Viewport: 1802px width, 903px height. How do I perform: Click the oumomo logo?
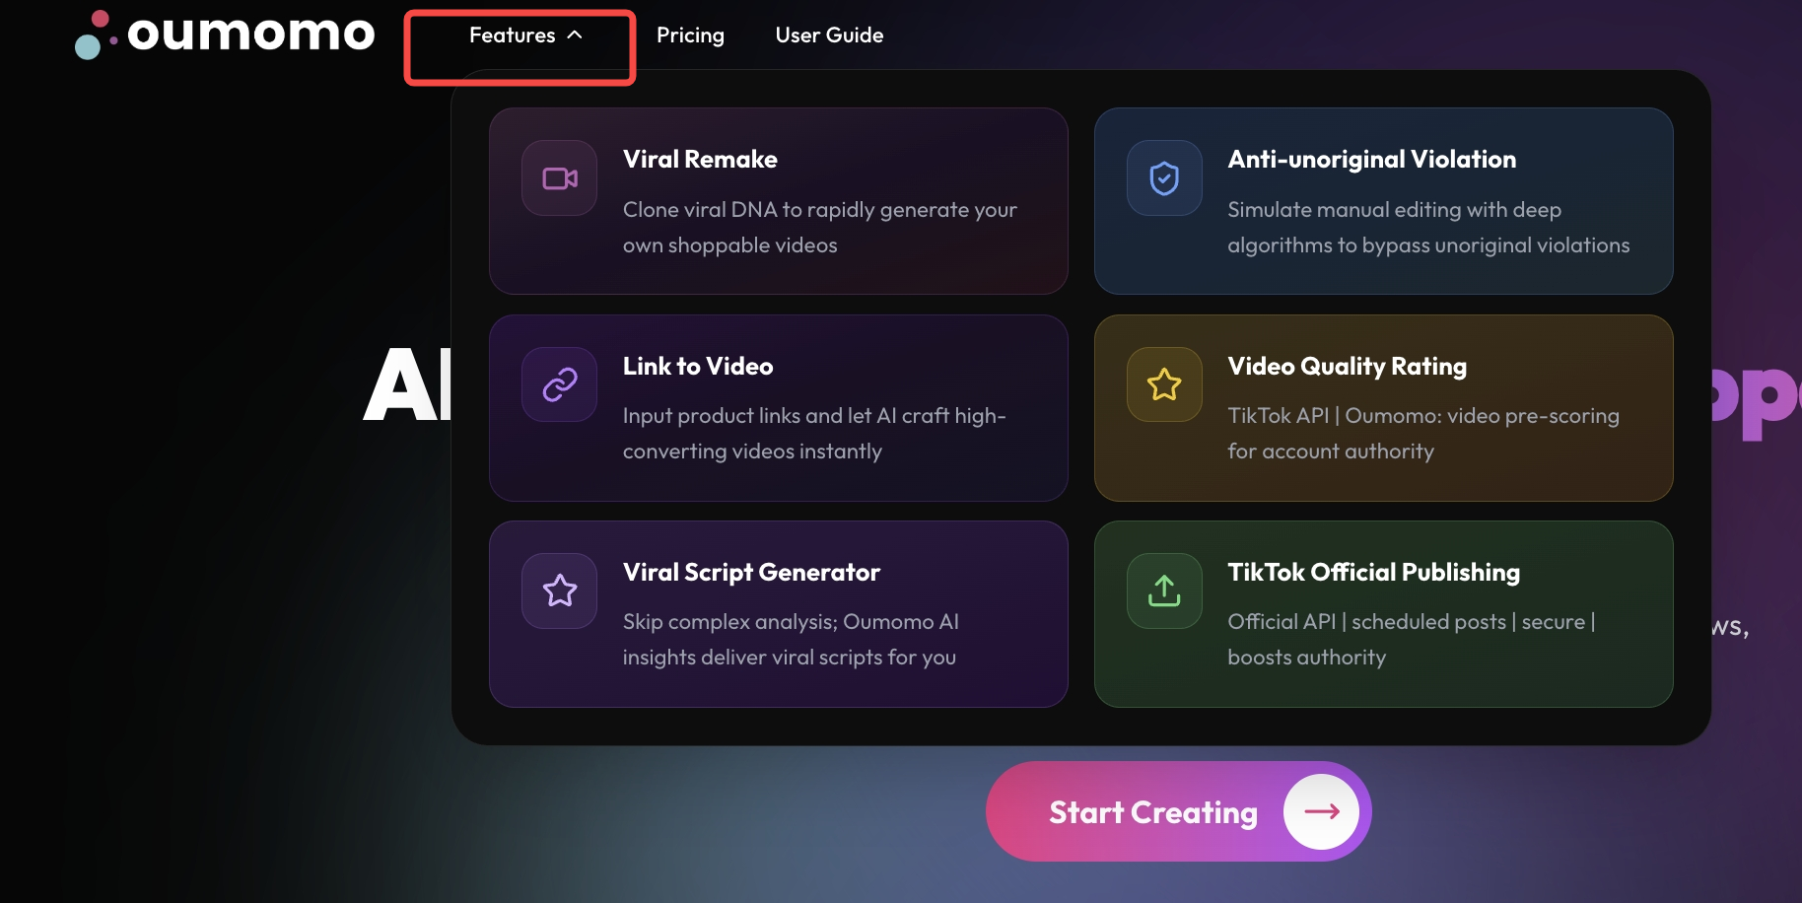click(225, 35)
